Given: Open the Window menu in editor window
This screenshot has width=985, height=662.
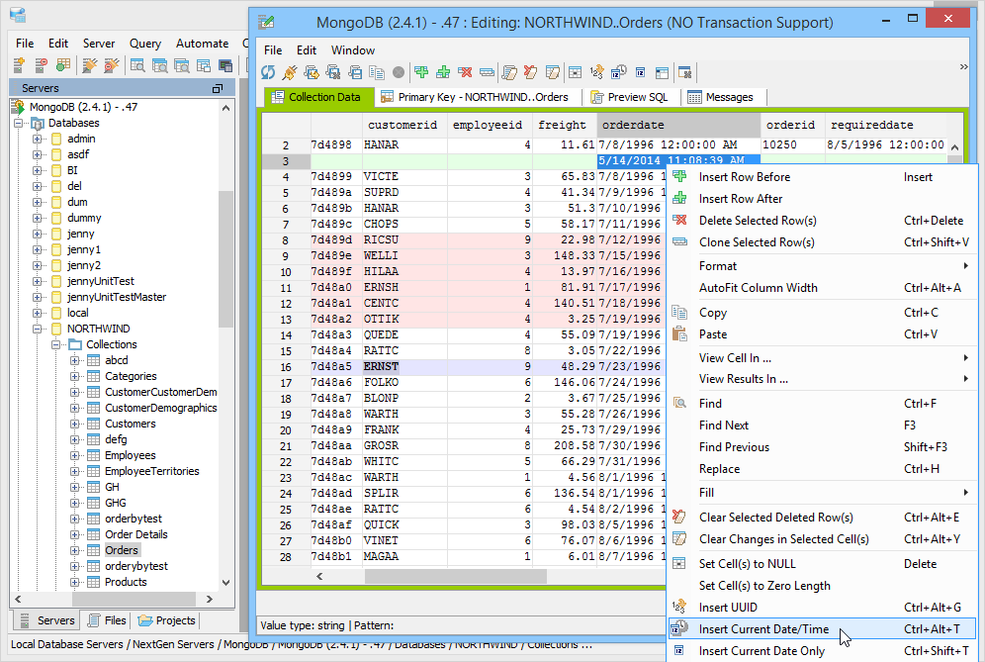Looking at the screenshot, I should pos(353,50).
